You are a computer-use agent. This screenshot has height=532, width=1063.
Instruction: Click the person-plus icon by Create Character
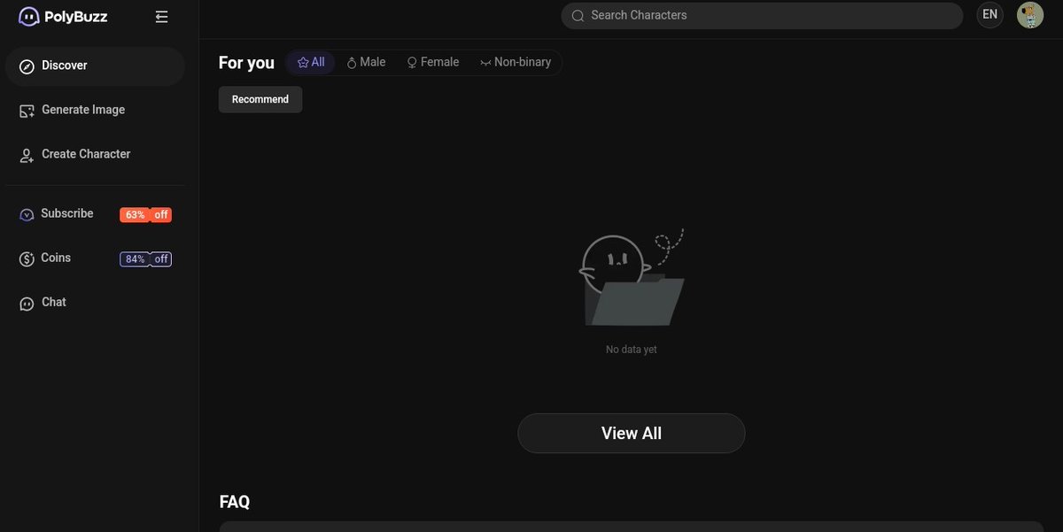pyautogui.click(x=27, y=155)
